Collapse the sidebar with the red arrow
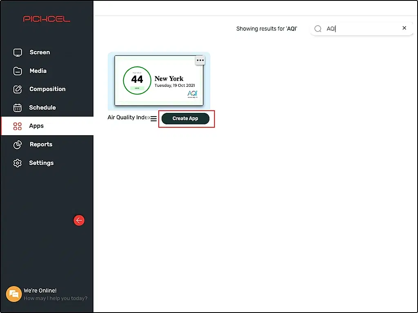 tap(79, 220)
